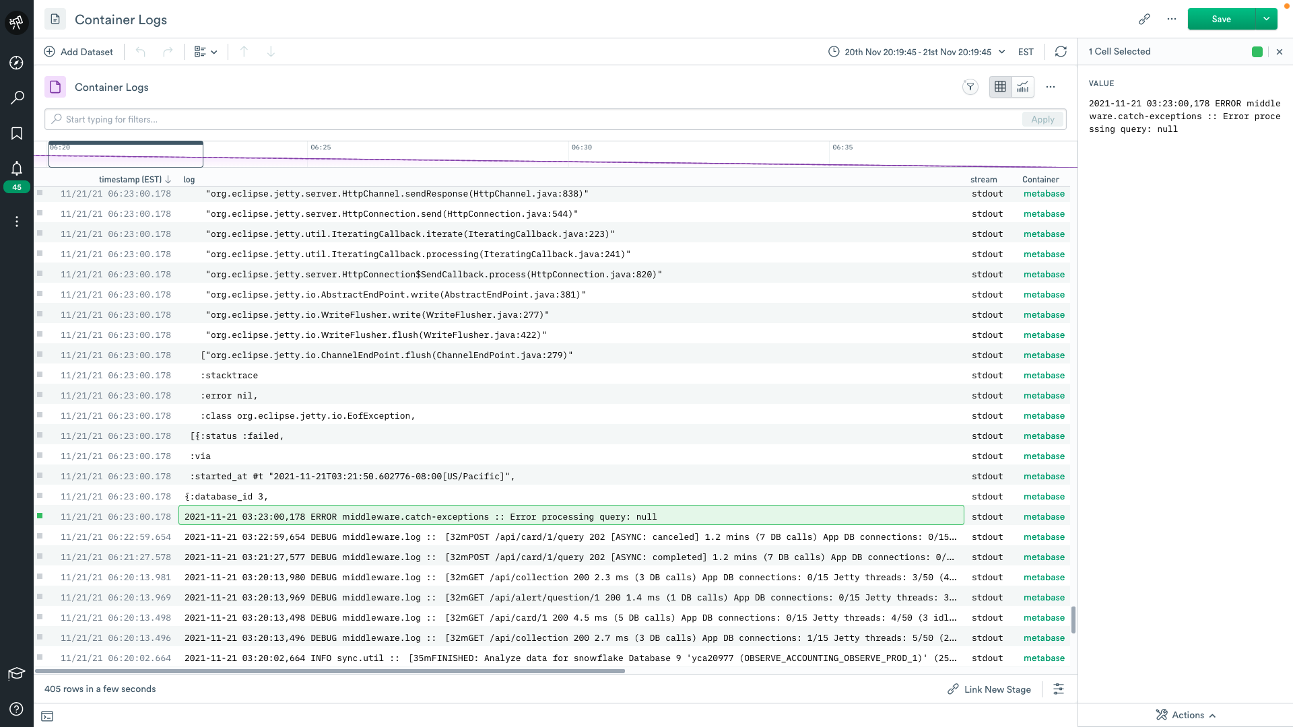The height and width of the screenshot is (727, 1293).
Task: Change the EST timezone selector
Action: click(x=1026, y=52)
